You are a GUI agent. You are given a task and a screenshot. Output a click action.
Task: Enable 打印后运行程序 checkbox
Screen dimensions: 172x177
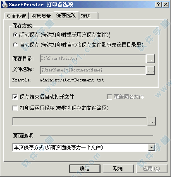tap(15, 108)
